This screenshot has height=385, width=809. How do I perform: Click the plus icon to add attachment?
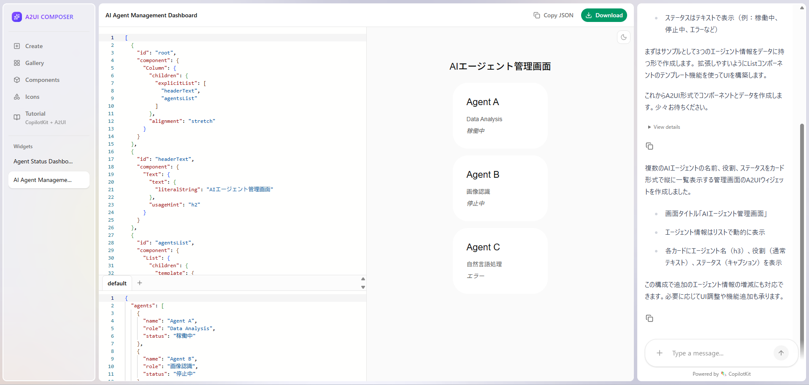[660, 353]
